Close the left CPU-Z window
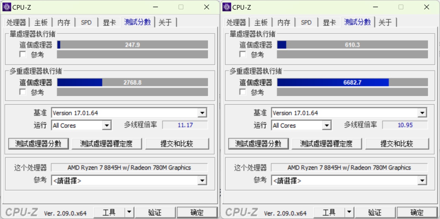 (207, 7)
